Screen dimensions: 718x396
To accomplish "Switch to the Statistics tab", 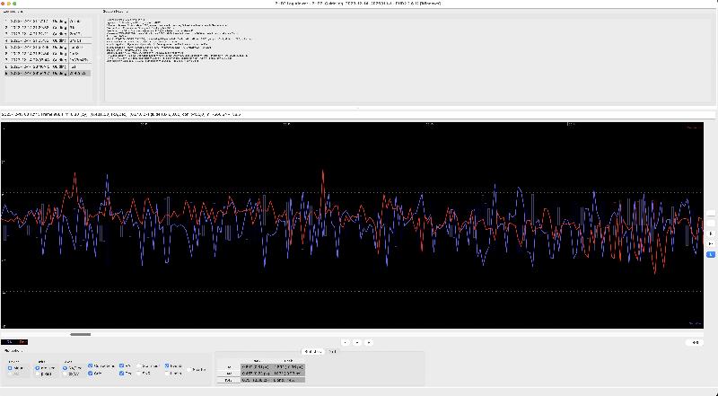I will pos(312,351).
